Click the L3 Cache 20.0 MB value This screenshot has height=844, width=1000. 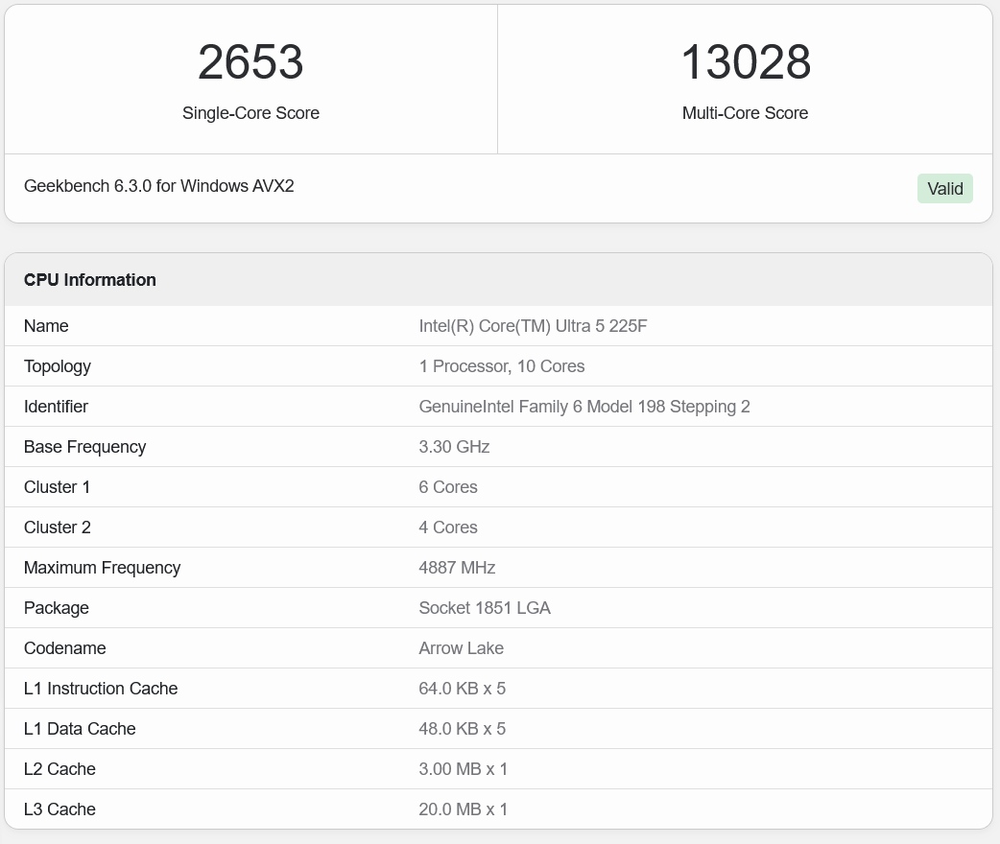(463, 809)
